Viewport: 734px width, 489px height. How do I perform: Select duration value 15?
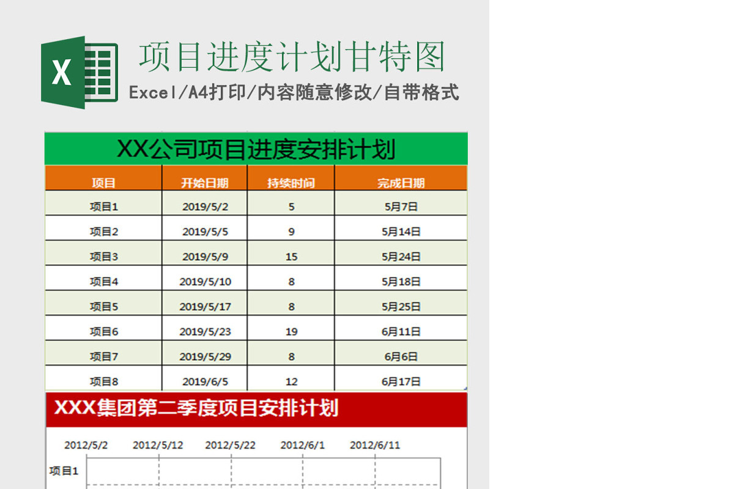292,257
